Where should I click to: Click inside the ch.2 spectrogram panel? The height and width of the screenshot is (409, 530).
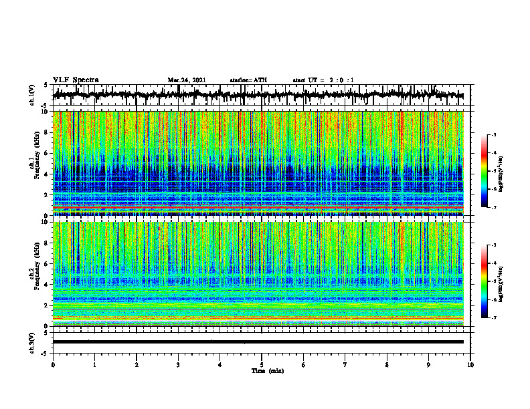click(x=258, y=274)
